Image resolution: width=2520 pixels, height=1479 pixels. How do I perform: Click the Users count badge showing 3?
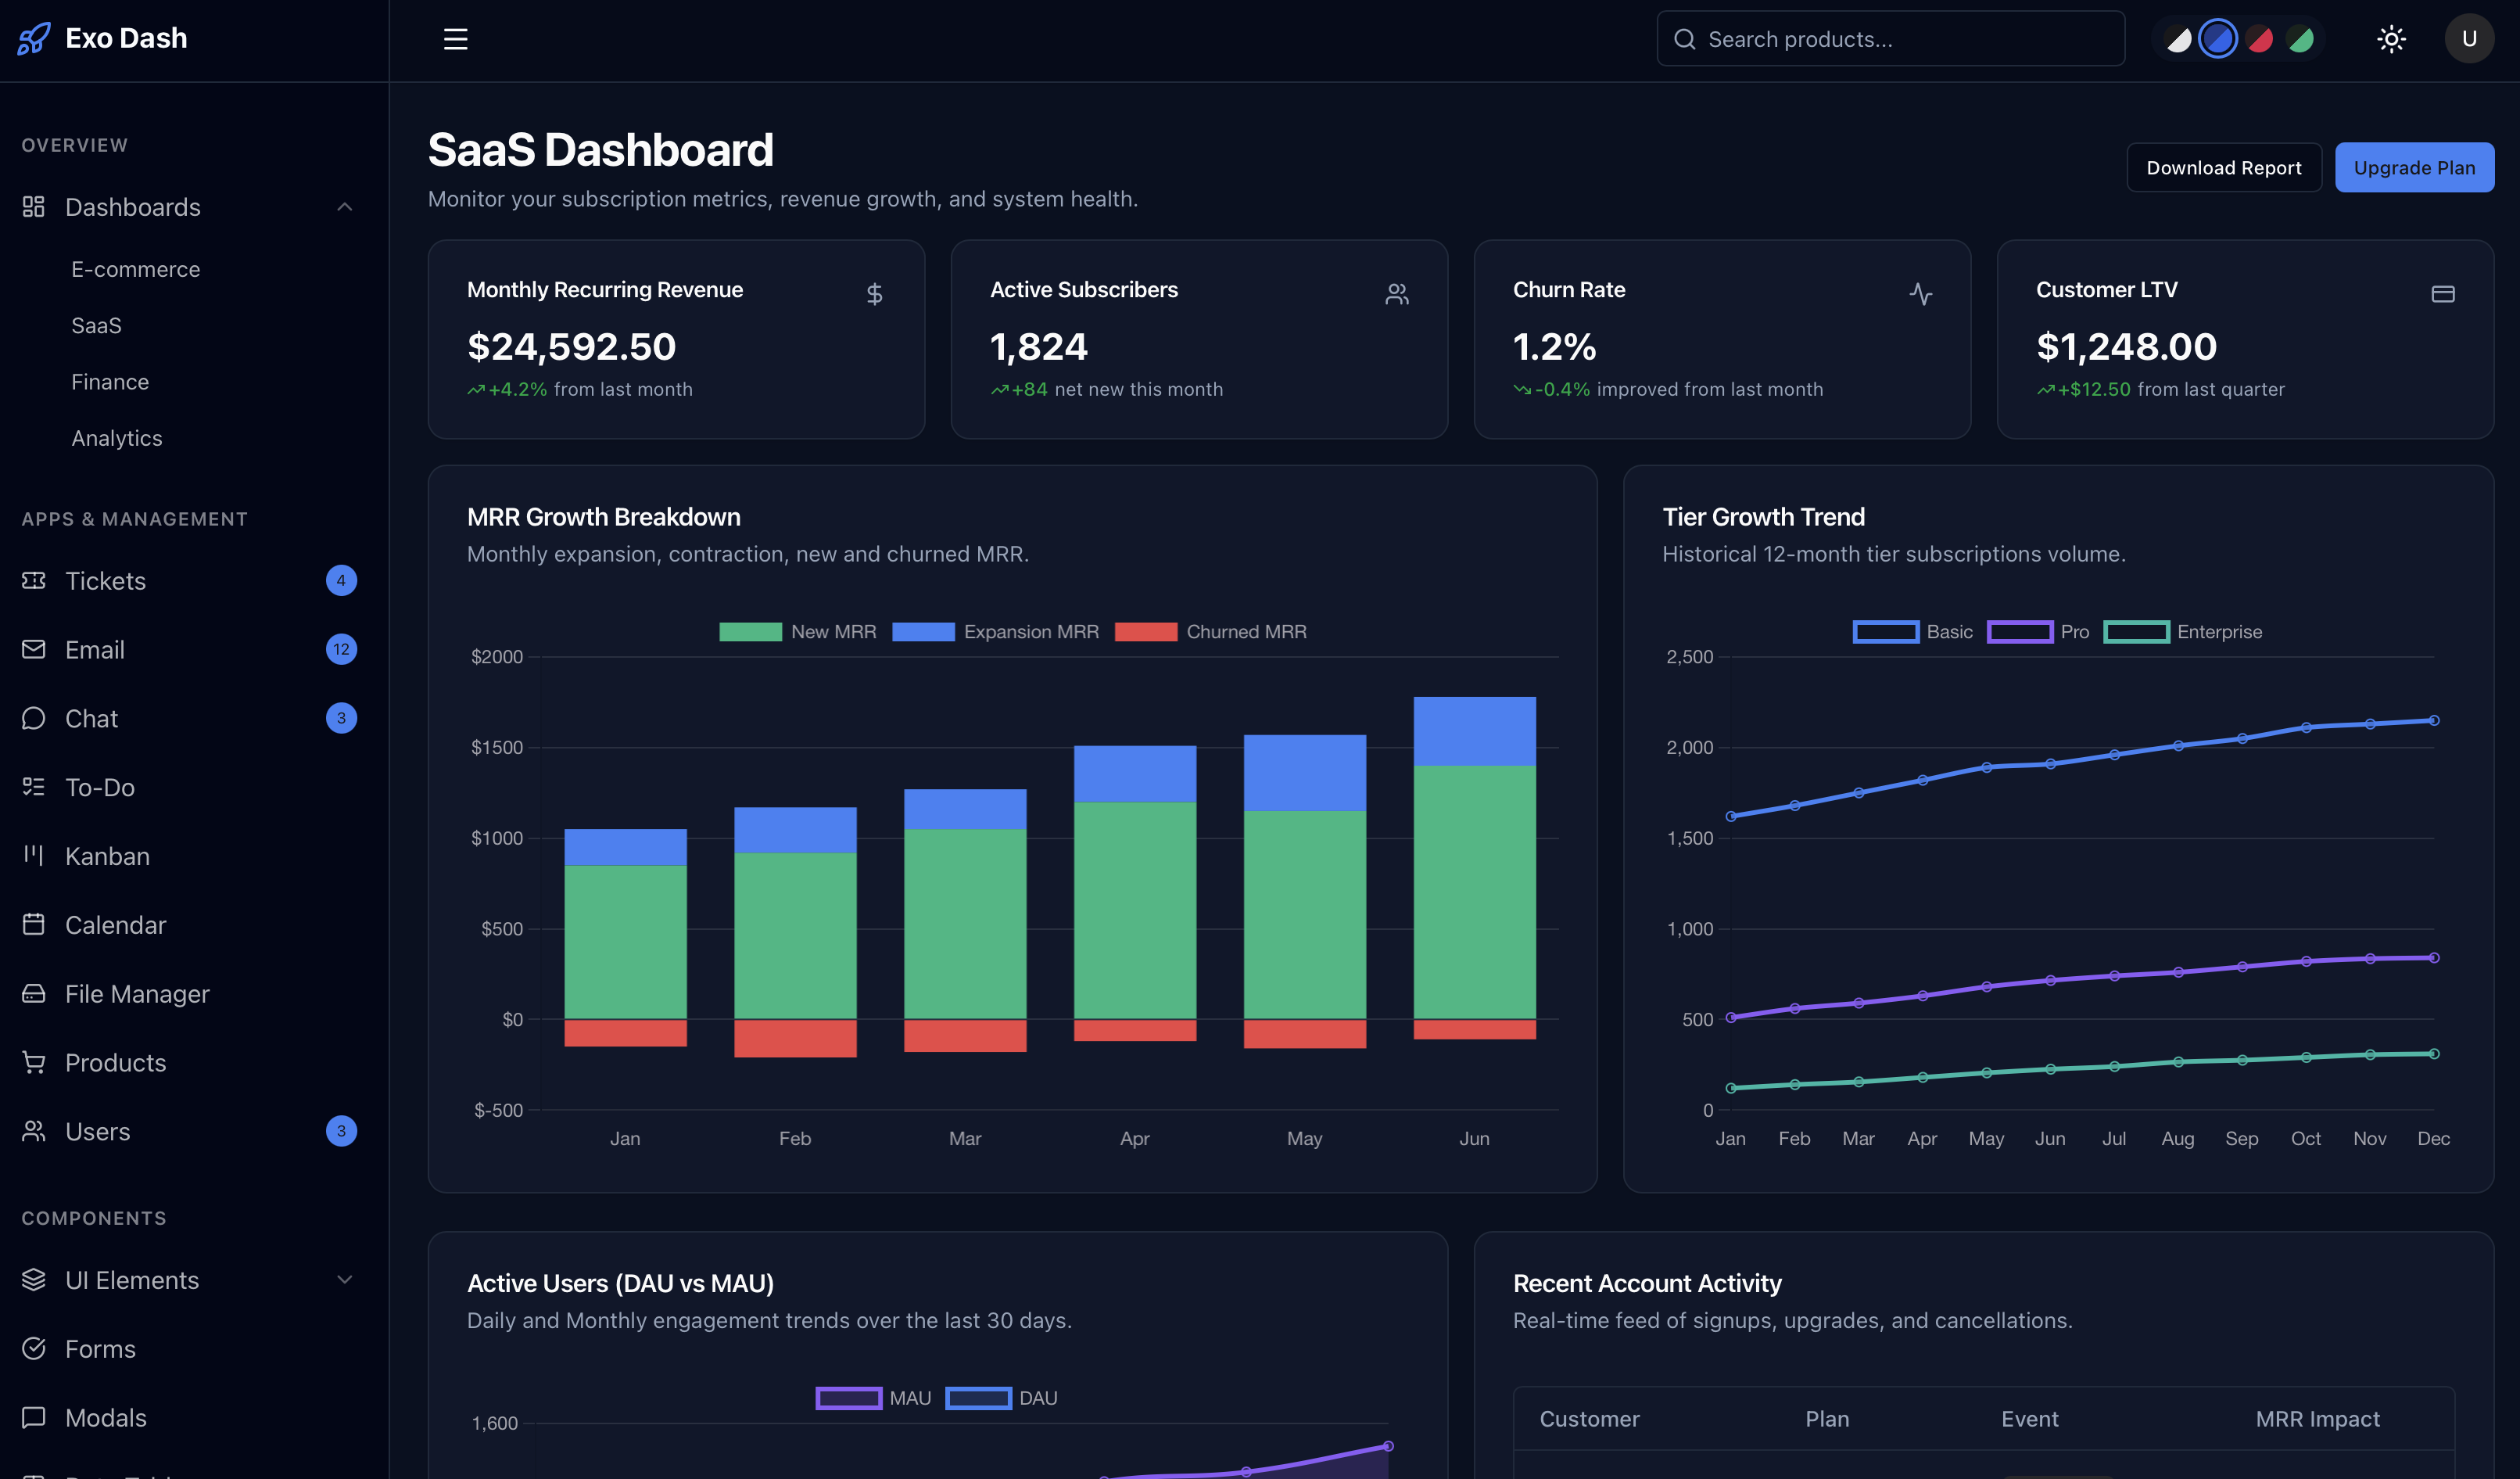[x=341, y=1132]
